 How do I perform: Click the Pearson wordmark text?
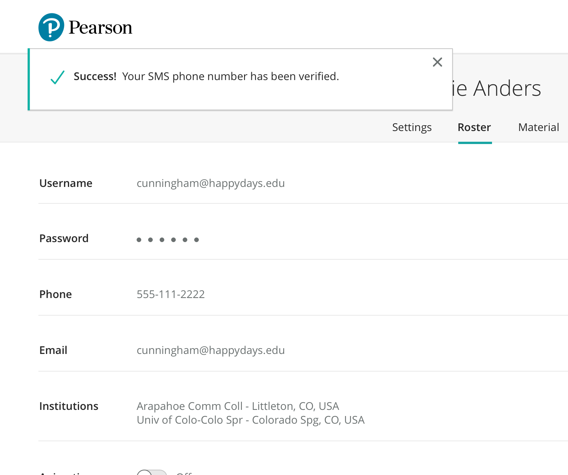click(x=100, y=28)
